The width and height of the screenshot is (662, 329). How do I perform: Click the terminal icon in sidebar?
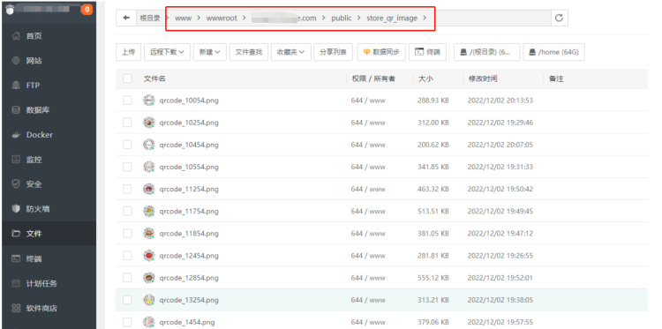point(16,258)
